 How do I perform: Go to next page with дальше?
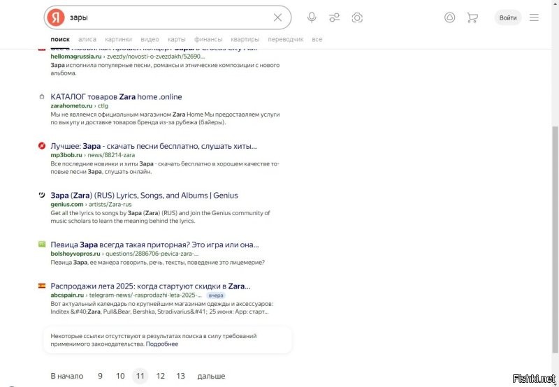211,376
